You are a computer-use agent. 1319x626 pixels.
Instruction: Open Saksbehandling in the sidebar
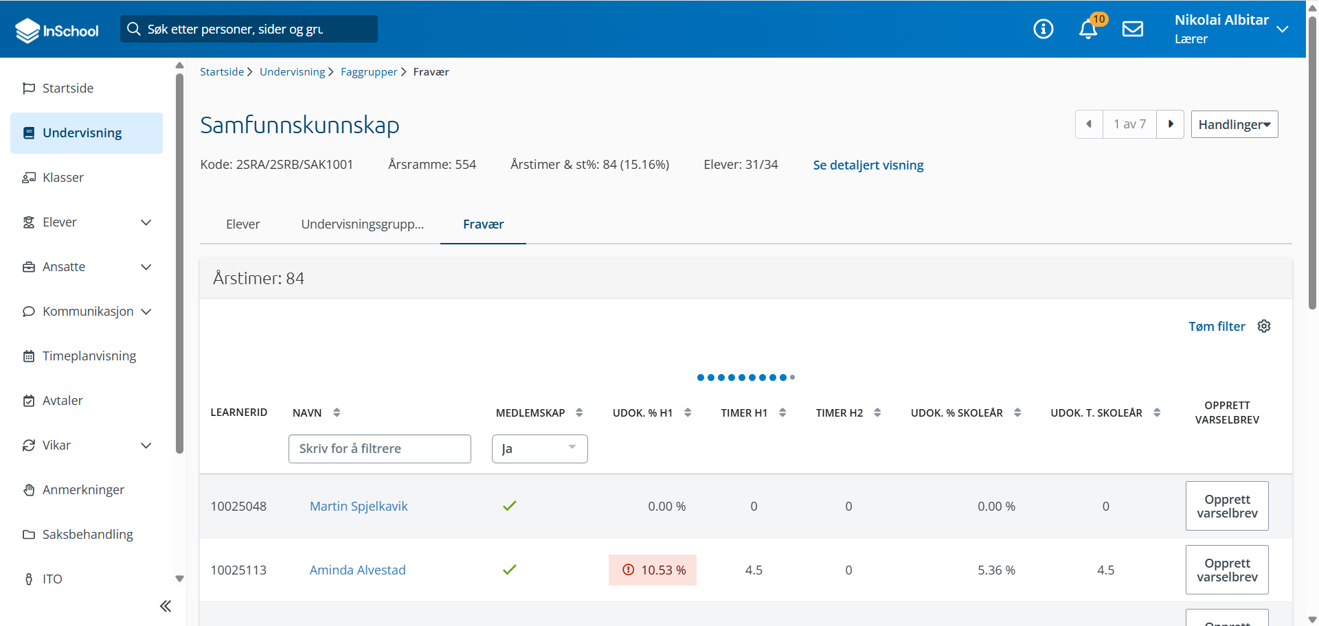pos(87,534)
